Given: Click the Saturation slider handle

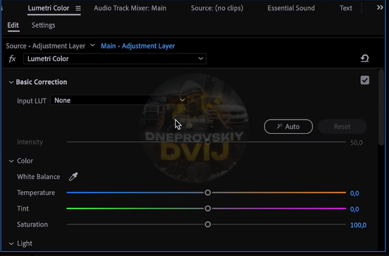Looking at the screenshot, I should coord(208,224).
